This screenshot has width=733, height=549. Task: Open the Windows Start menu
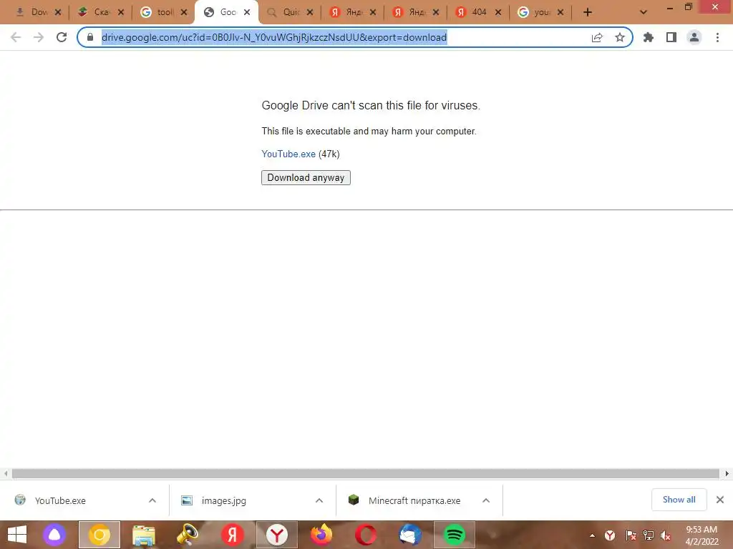[17, 535]
